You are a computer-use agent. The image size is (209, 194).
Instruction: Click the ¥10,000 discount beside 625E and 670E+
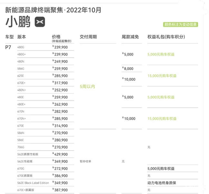pyautogui.click(x=129, y=79)
